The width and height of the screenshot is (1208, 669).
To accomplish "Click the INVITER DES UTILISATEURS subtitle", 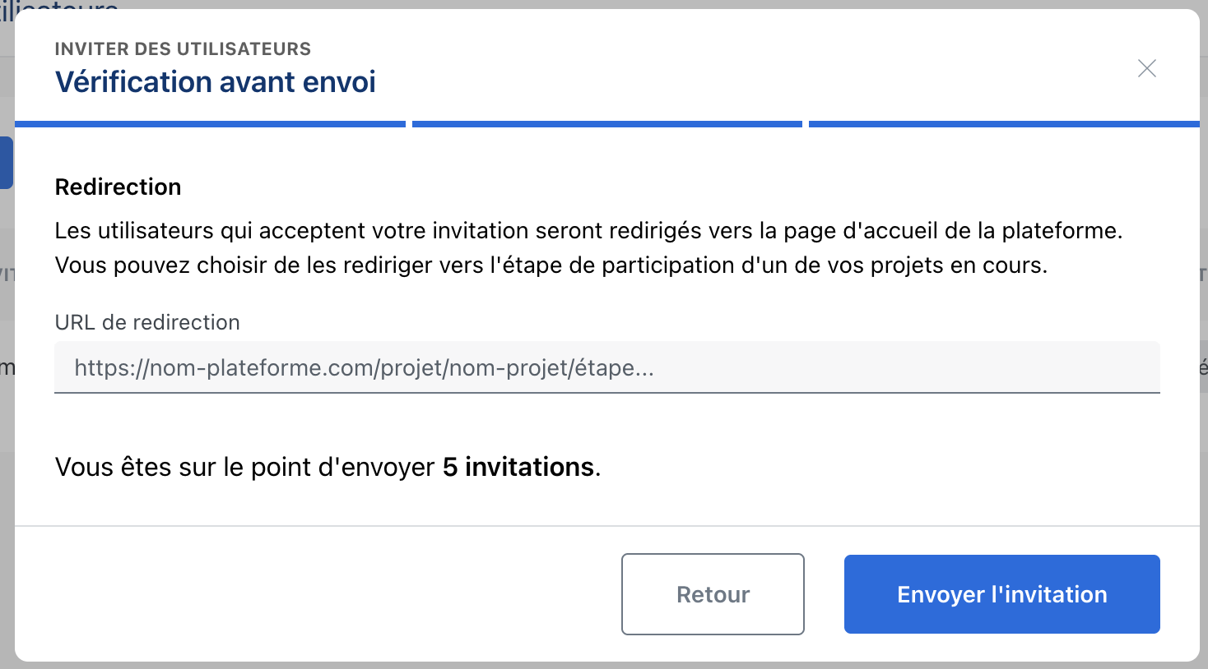I will [x=183, y=49].
